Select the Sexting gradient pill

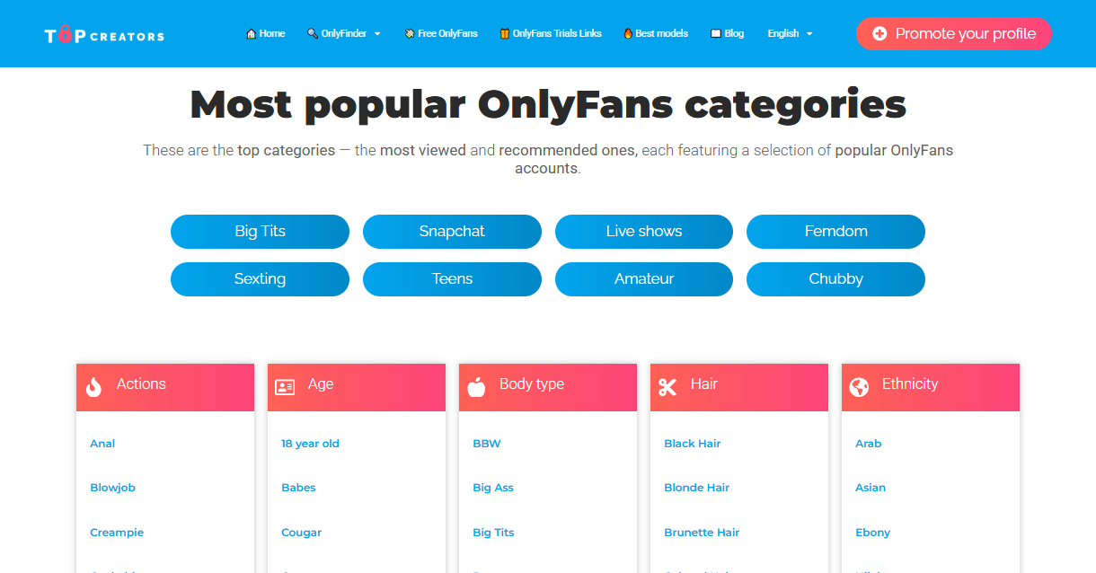tap(260, 279)
